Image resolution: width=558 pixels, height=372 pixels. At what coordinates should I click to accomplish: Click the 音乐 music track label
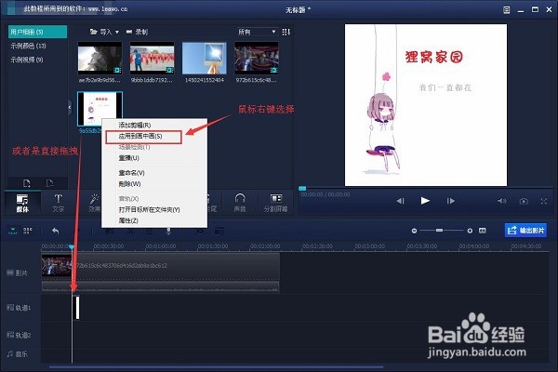pyautogui.click(x=18, y=353)
